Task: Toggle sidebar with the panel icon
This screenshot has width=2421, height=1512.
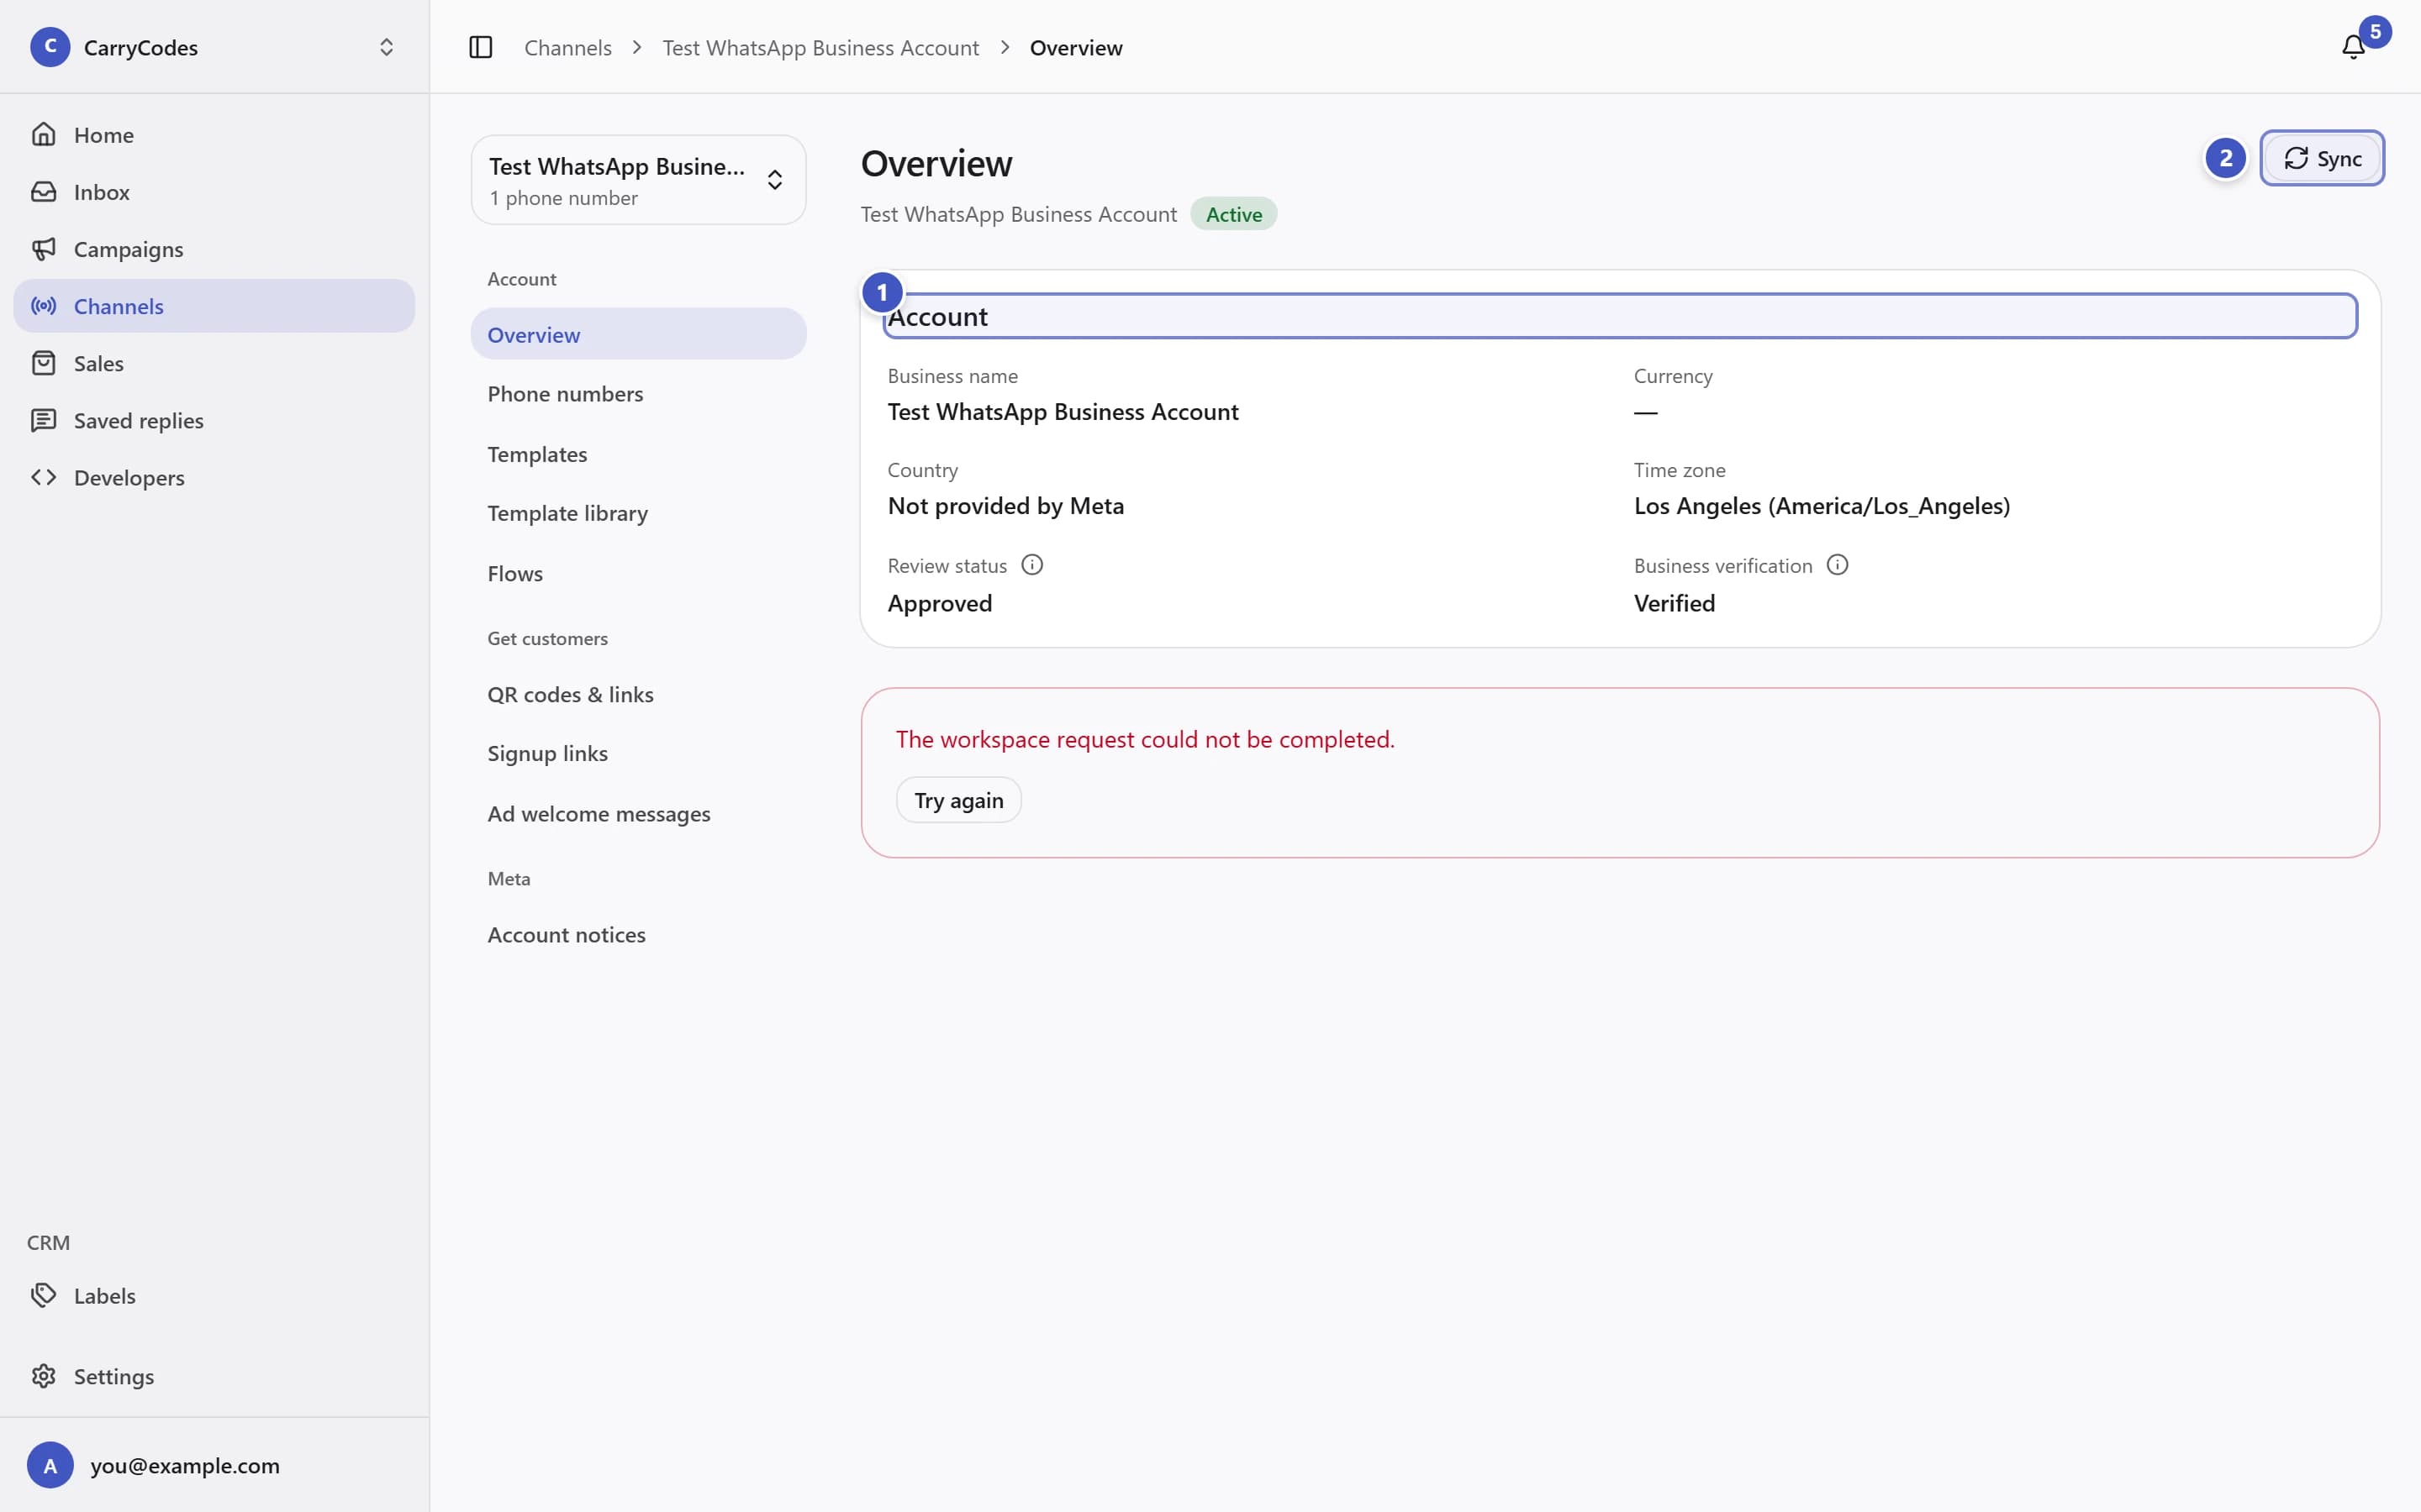Action: (x=480, y=47)
